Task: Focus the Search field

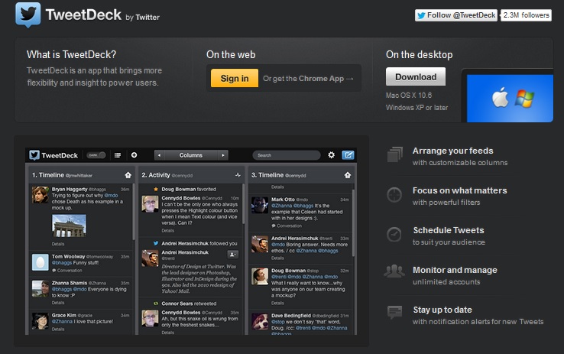Action: [287, 155]
